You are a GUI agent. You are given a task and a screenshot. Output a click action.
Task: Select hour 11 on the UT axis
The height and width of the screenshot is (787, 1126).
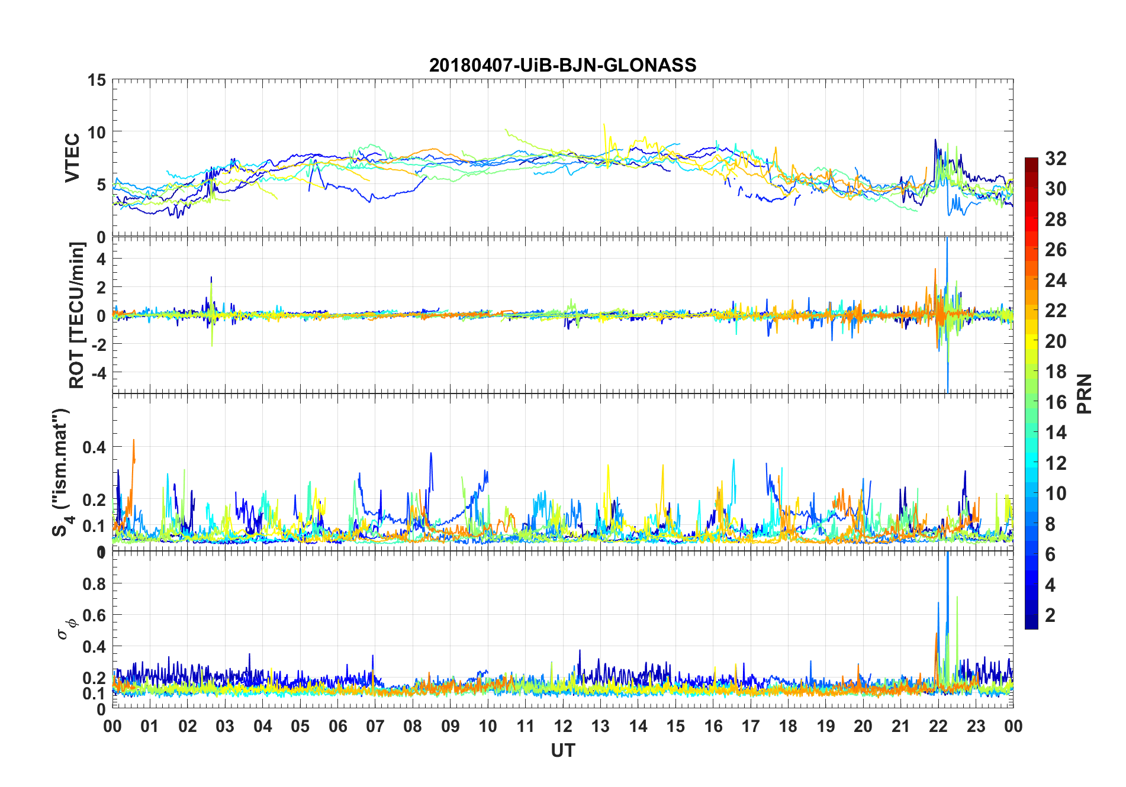(526, 726)
